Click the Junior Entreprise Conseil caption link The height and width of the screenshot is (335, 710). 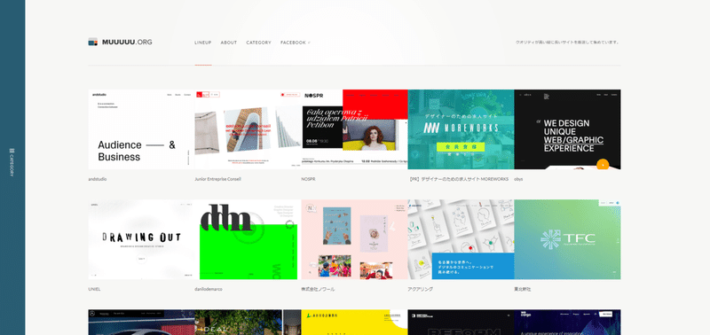(217, 179)
